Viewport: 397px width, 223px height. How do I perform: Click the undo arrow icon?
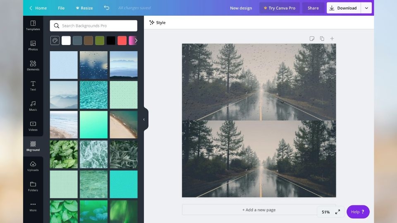[x=107, y=8]
